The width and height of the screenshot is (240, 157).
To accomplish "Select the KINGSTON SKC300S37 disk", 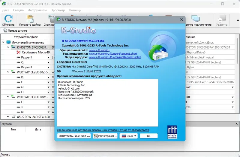I will (33, 47).
